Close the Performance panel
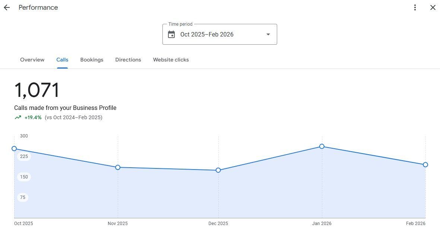Screen dimensions: 440x231 click(x=433, y=7)
